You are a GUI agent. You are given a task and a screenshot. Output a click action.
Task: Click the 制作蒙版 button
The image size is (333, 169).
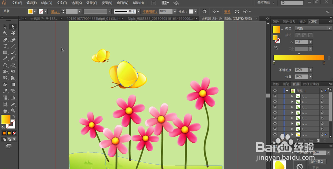pos(317,161)
